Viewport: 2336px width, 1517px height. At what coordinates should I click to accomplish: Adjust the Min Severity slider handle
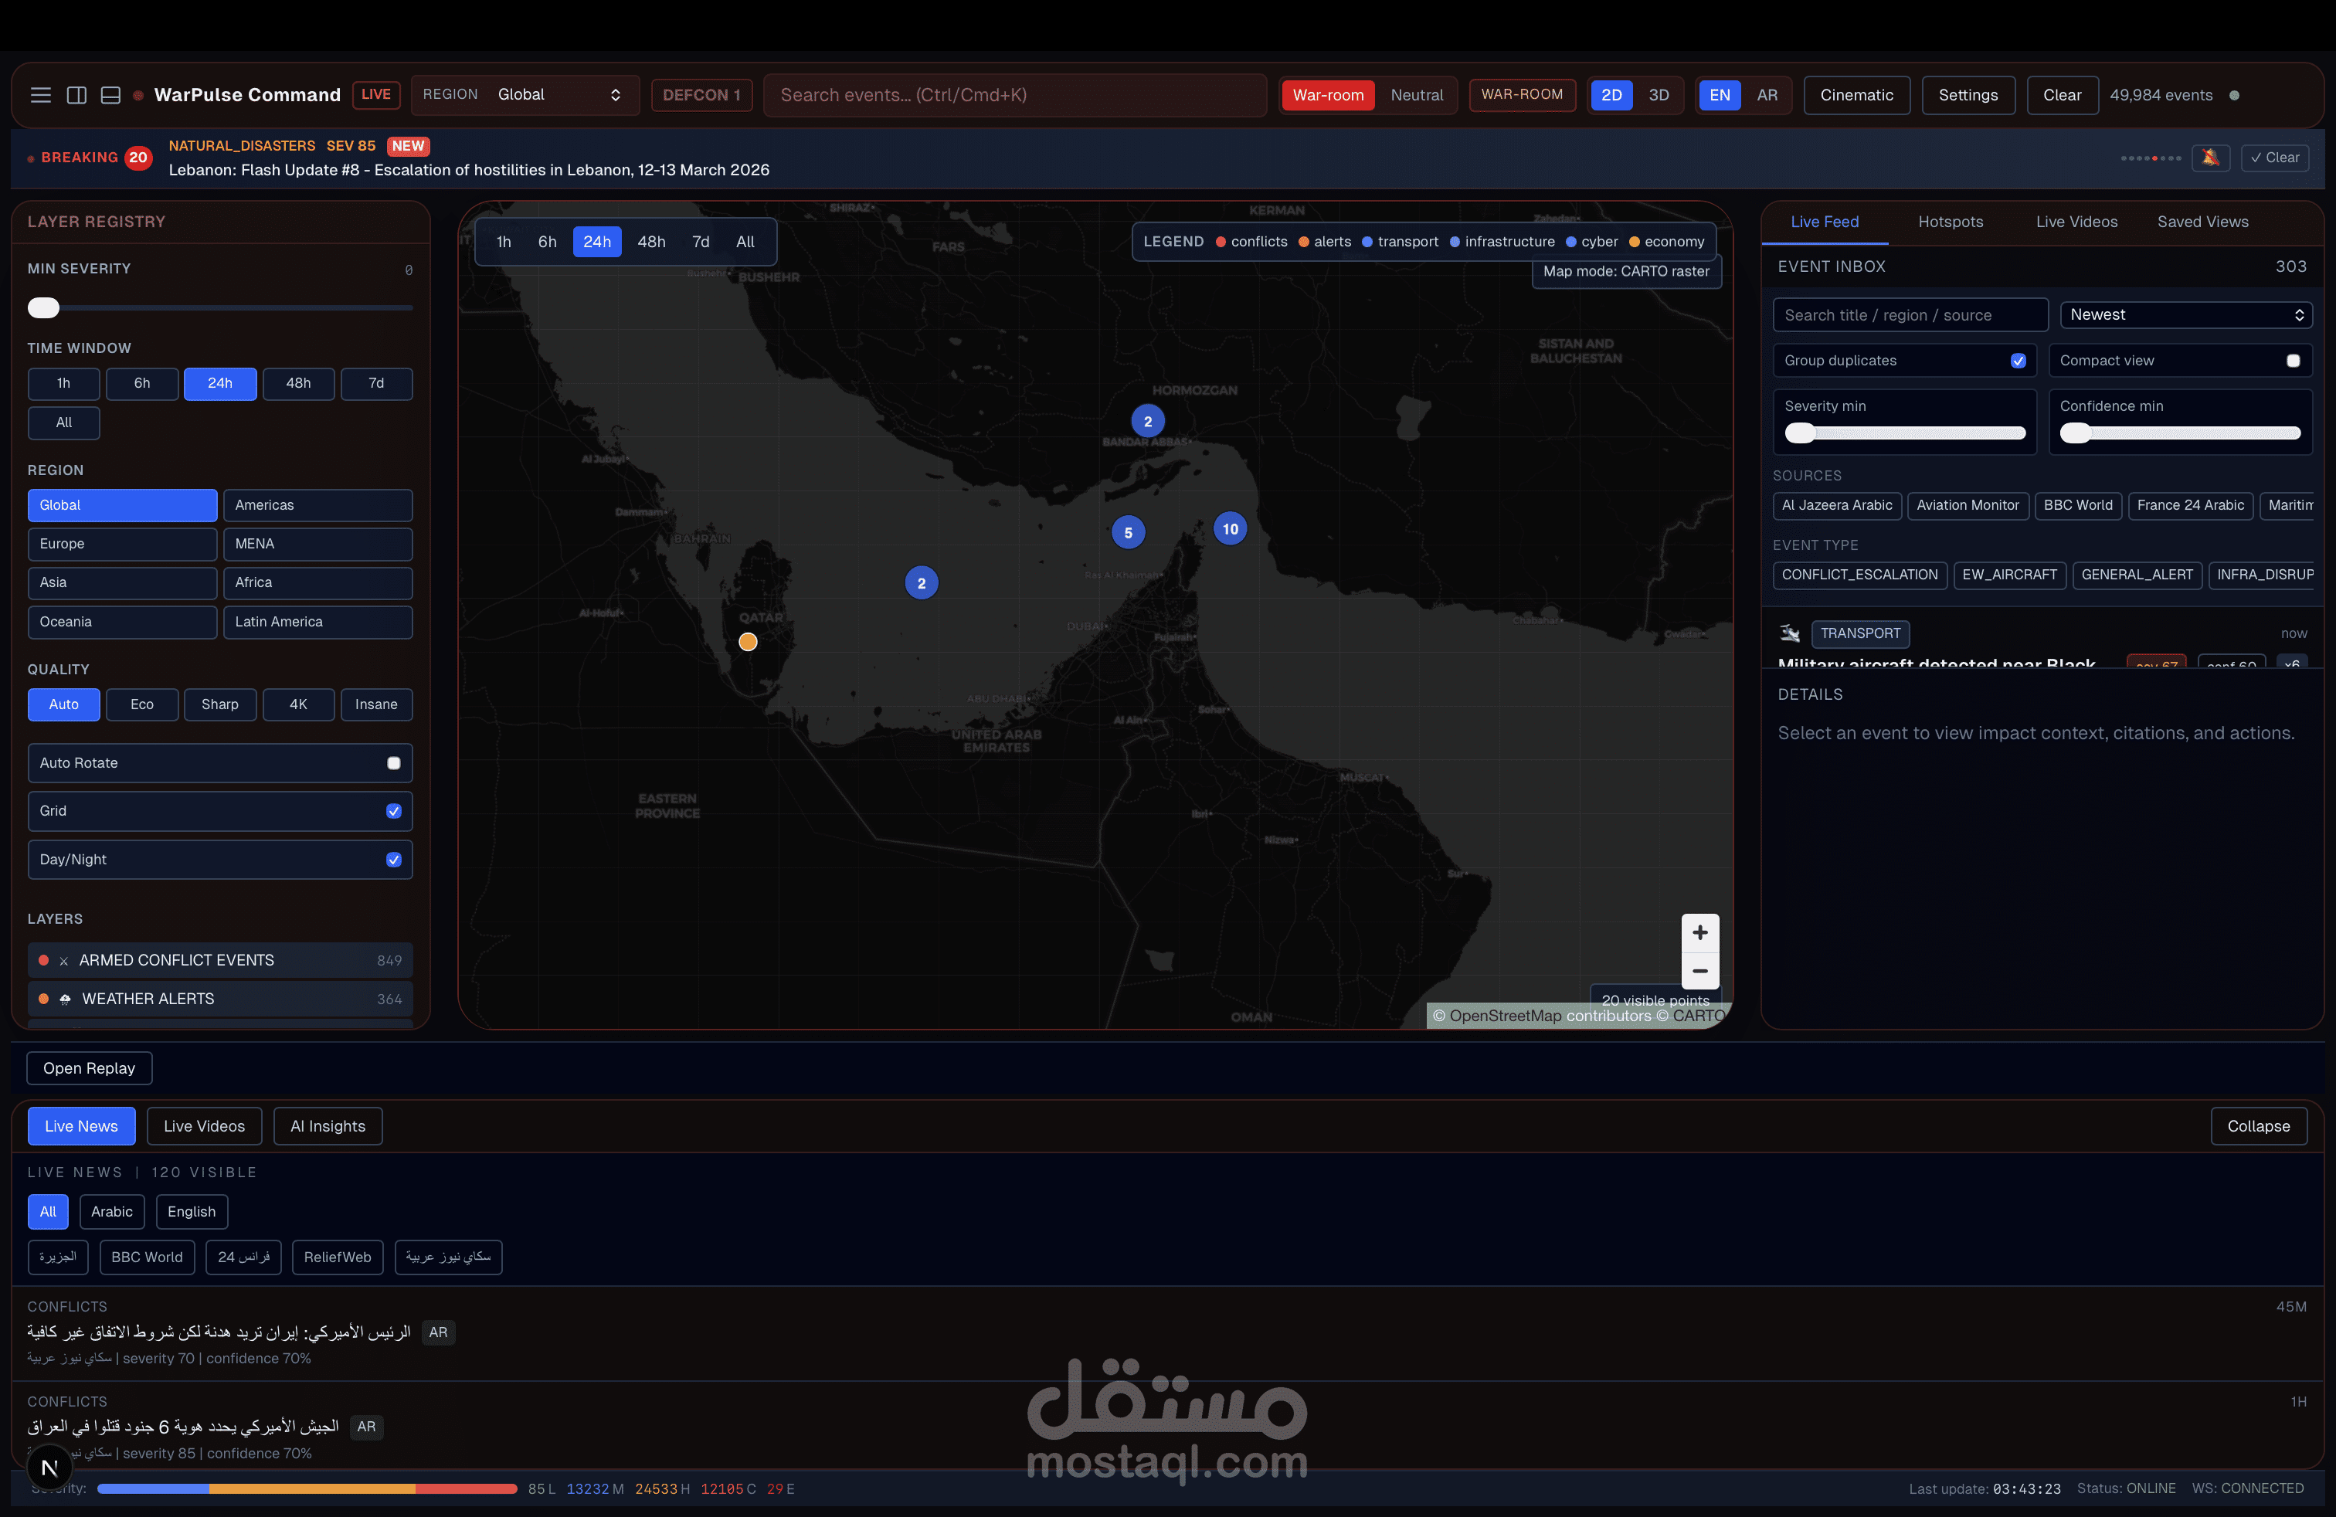pyautogui.click(x=43, y=308)
